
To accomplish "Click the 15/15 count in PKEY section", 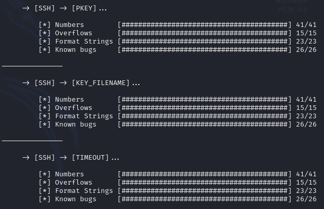I will click(306, 33).
